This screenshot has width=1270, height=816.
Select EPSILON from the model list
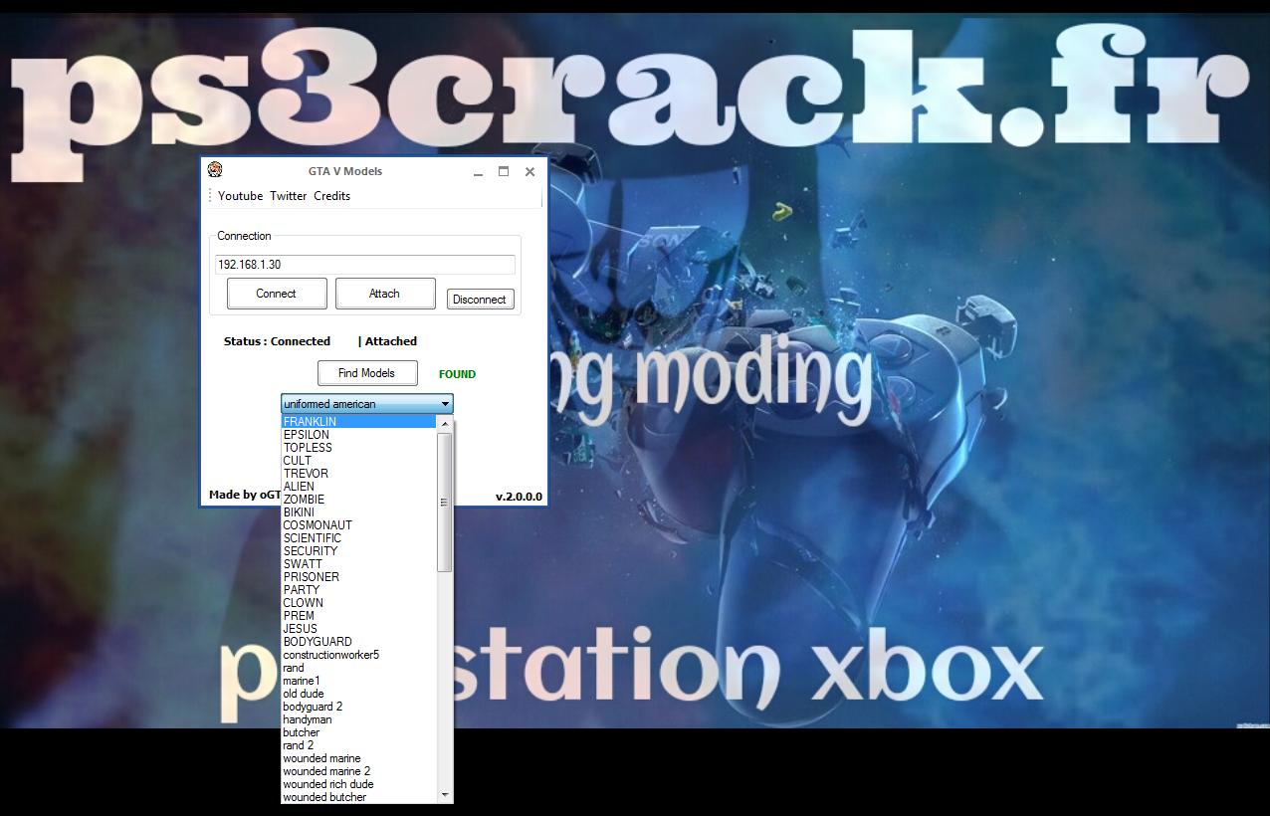click(x=359, y=435)
